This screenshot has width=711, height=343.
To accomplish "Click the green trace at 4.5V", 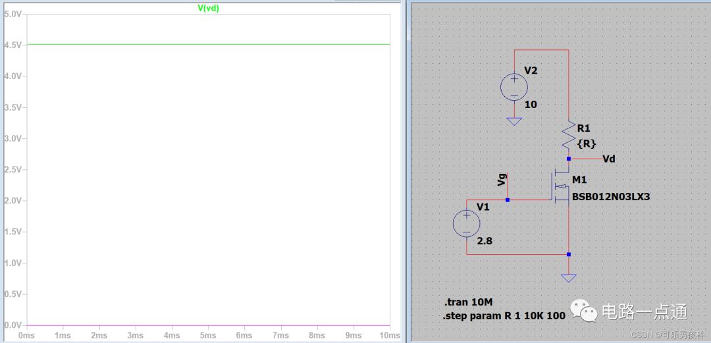I will point(209,45).
